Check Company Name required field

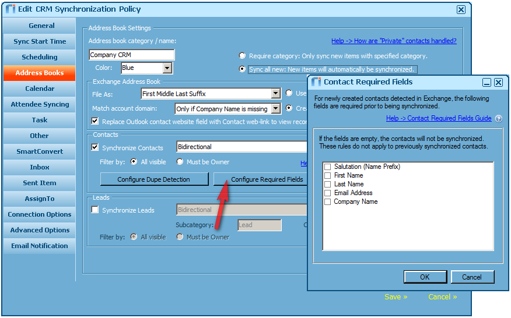(x=327, y=202)
